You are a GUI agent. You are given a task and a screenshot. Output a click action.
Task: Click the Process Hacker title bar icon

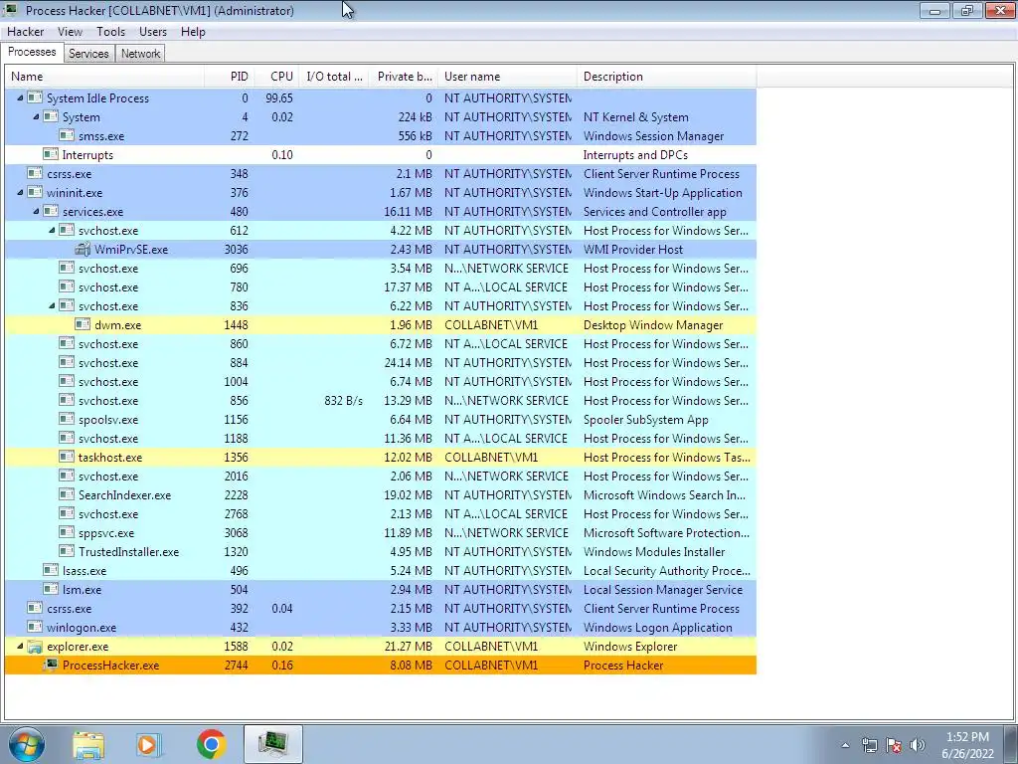click(11, 10)
